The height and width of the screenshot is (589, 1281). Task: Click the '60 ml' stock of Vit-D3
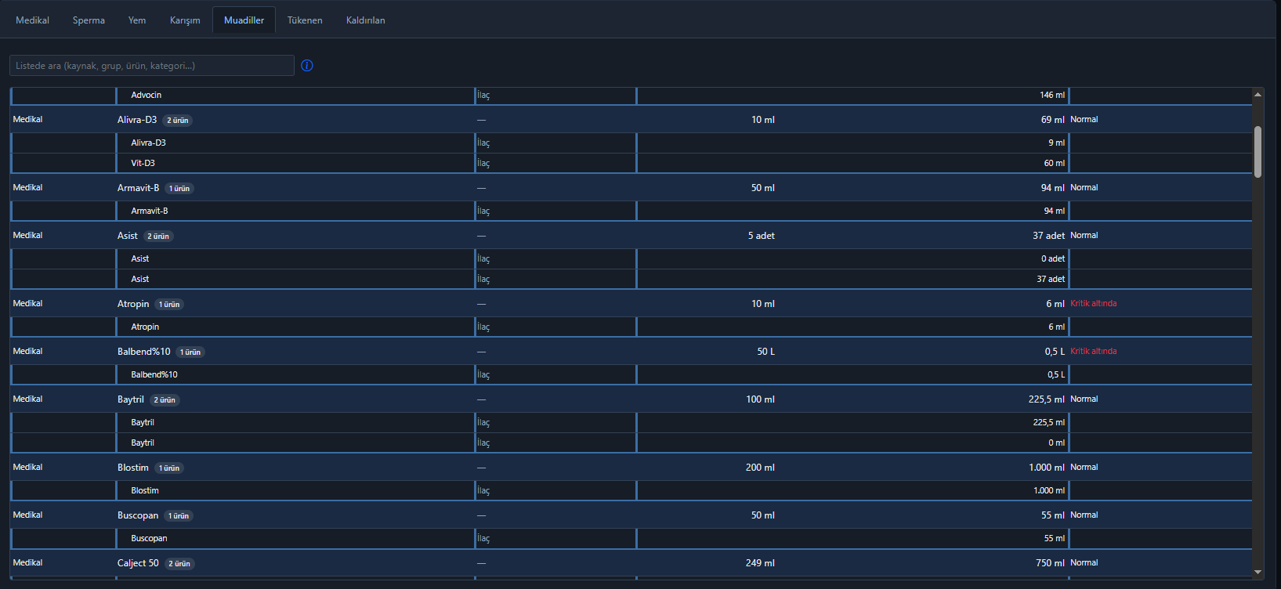(x=1055, y=164)
